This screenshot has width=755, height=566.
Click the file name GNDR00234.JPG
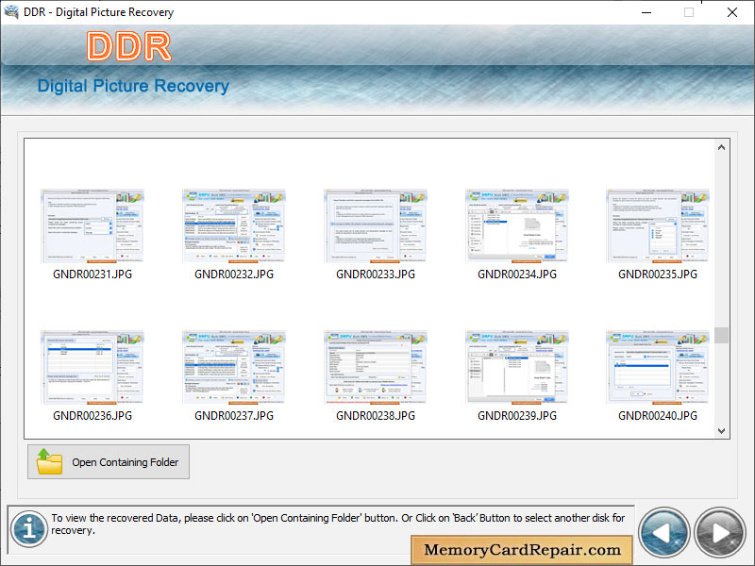click(517, 275)
